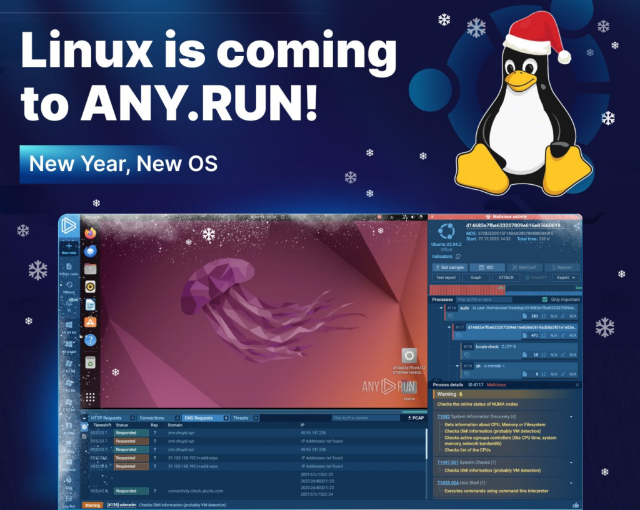Open the Export dropdown
Viewport: 640px width, 510px height.
click(566, 278)
